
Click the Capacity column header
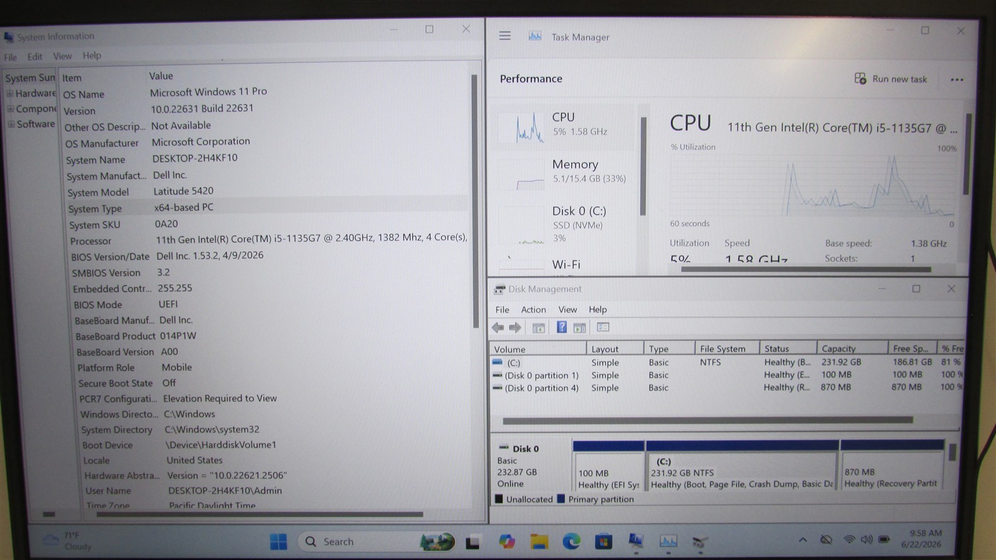[851, 349]
